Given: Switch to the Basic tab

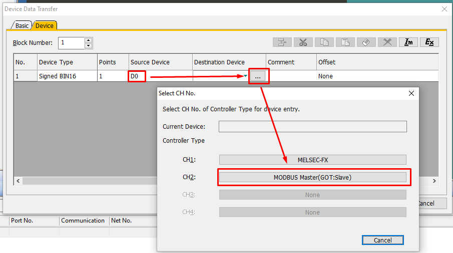Looking at the screenshot, I should (22, 25).
